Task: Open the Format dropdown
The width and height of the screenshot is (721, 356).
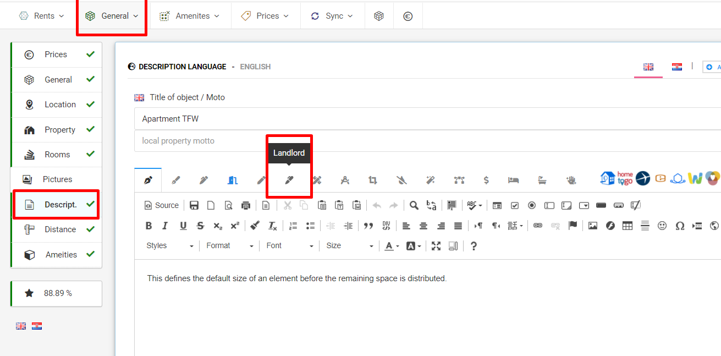Action: pyautogui.click(x=230, y=246)
